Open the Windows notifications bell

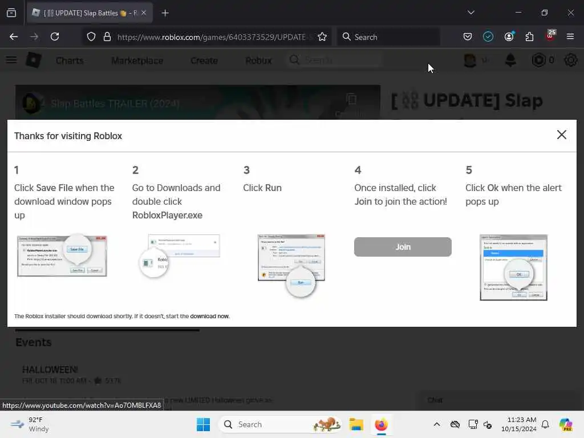(545, 424)
